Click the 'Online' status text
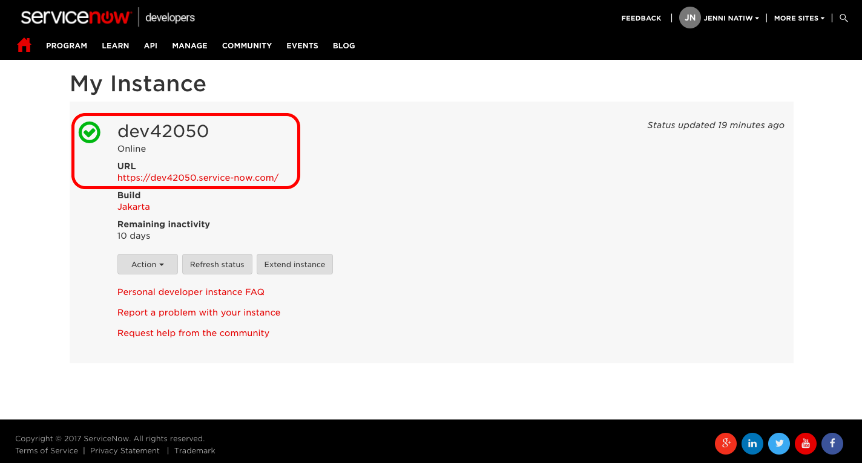The width and height of the screenshot is (862, 463). coord(131,149)
